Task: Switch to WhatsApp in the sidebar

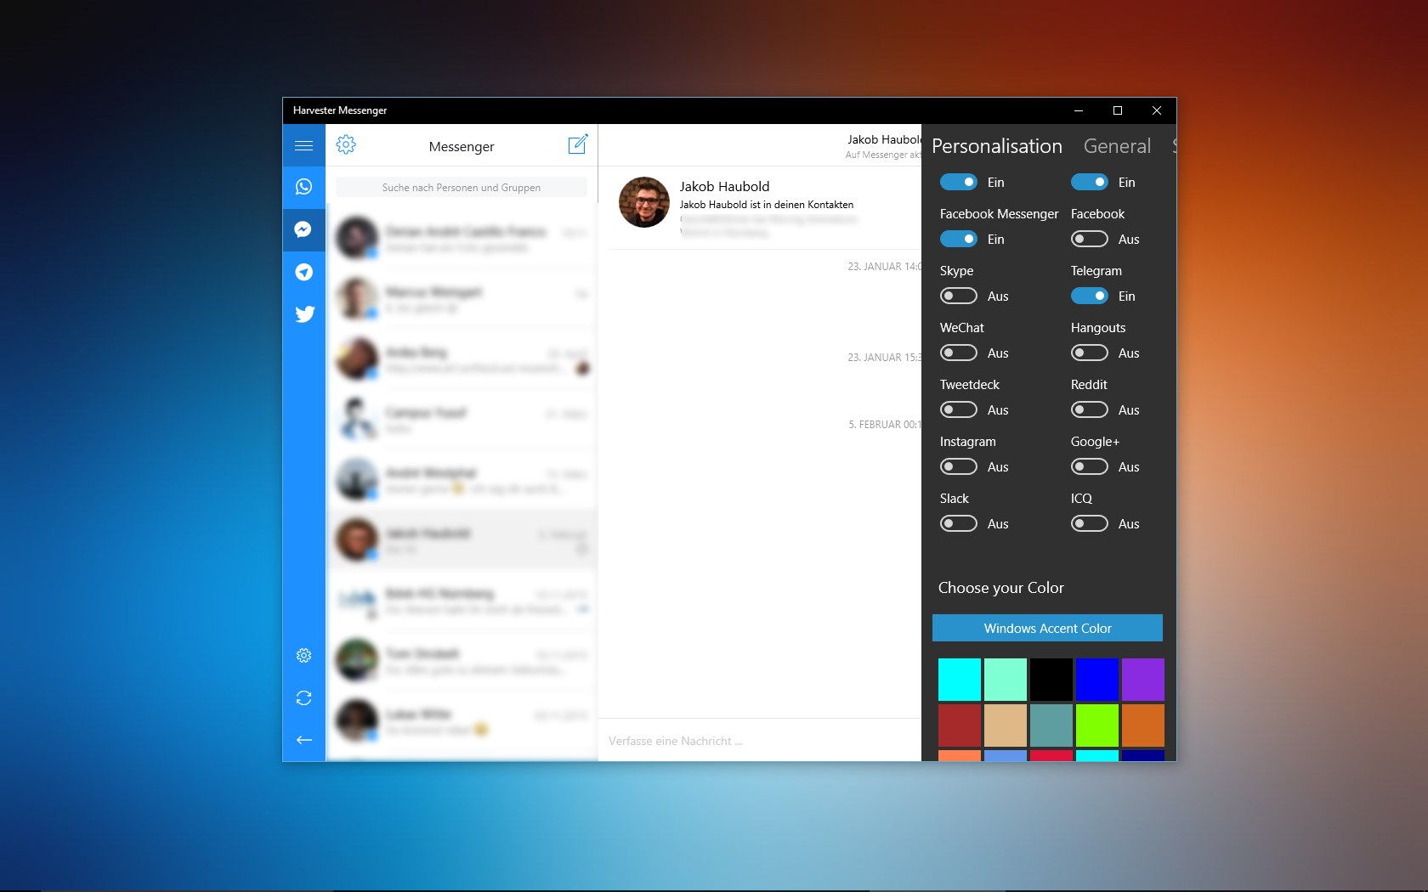Action: click(x=303, y=187)
